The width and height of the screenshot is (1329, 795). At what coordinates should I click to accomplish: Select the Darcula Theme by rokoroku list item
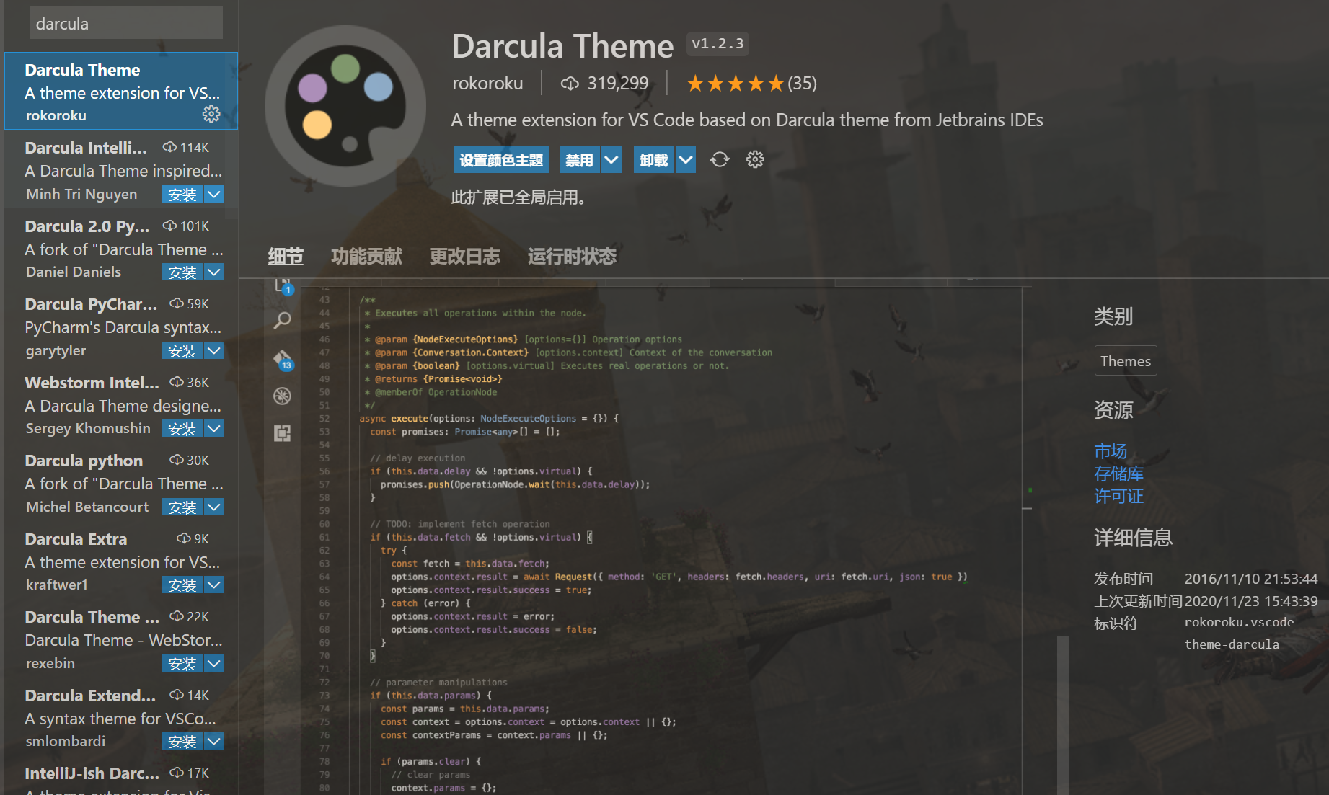(x=121, y=91)
